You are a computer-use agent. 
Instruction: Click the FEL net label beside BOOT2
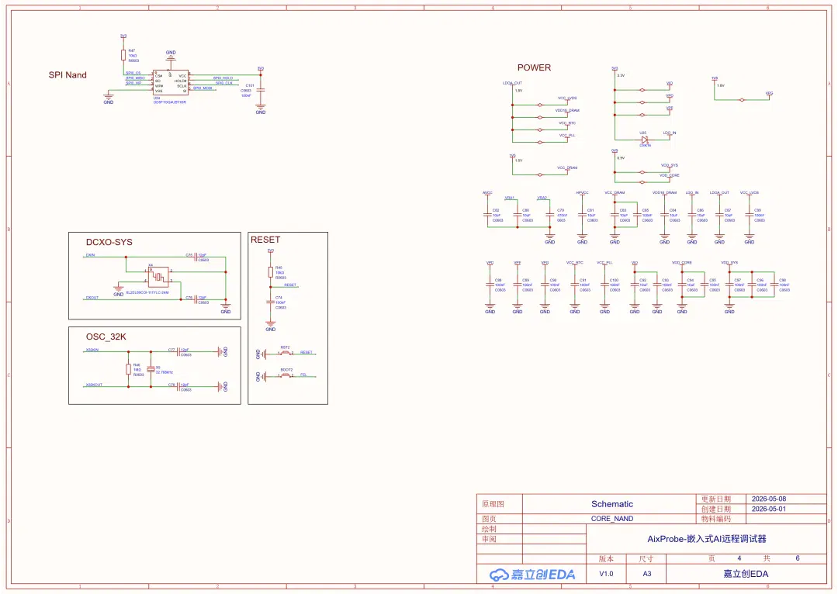(x=303, y=375)
